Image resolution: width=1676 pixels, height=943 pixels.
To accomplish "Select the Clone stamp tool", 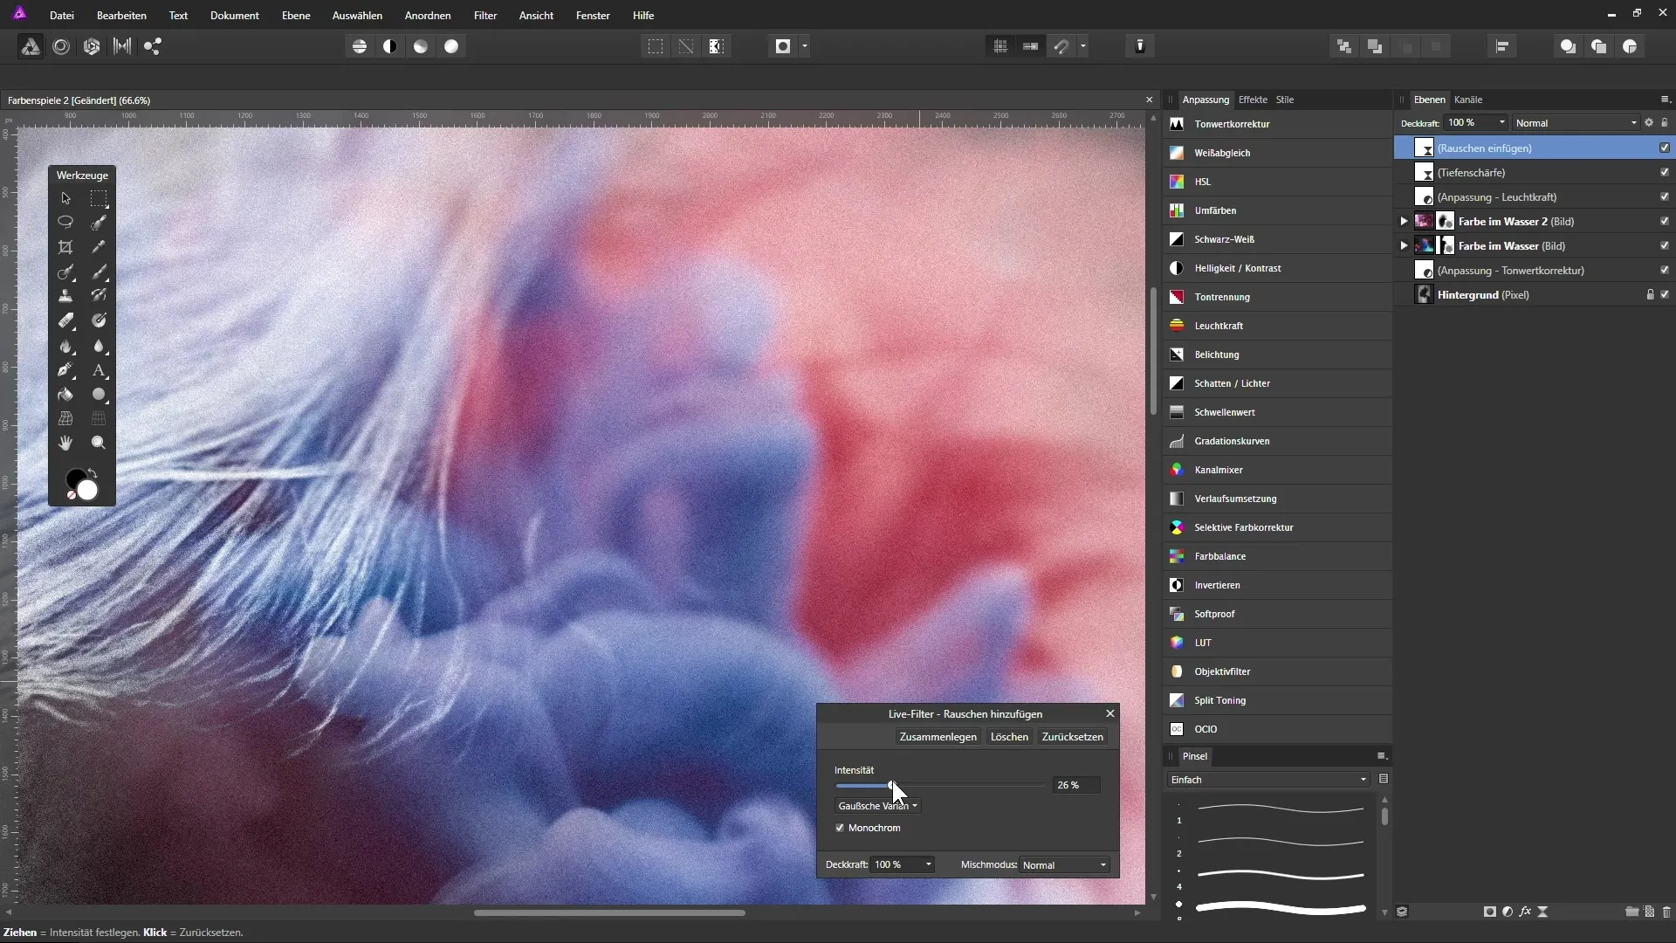I will pos(65,297).
